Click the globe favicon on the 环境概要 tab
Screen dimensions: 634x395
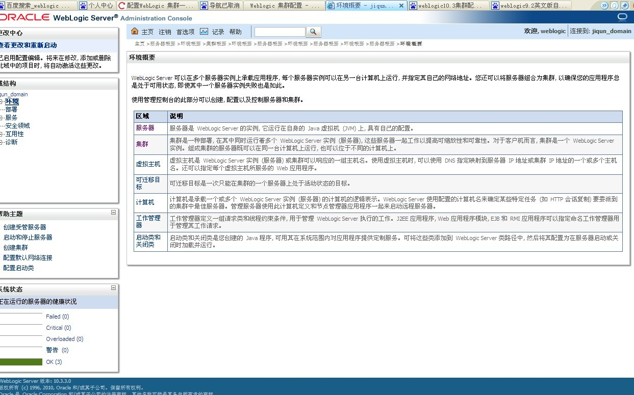331,6
